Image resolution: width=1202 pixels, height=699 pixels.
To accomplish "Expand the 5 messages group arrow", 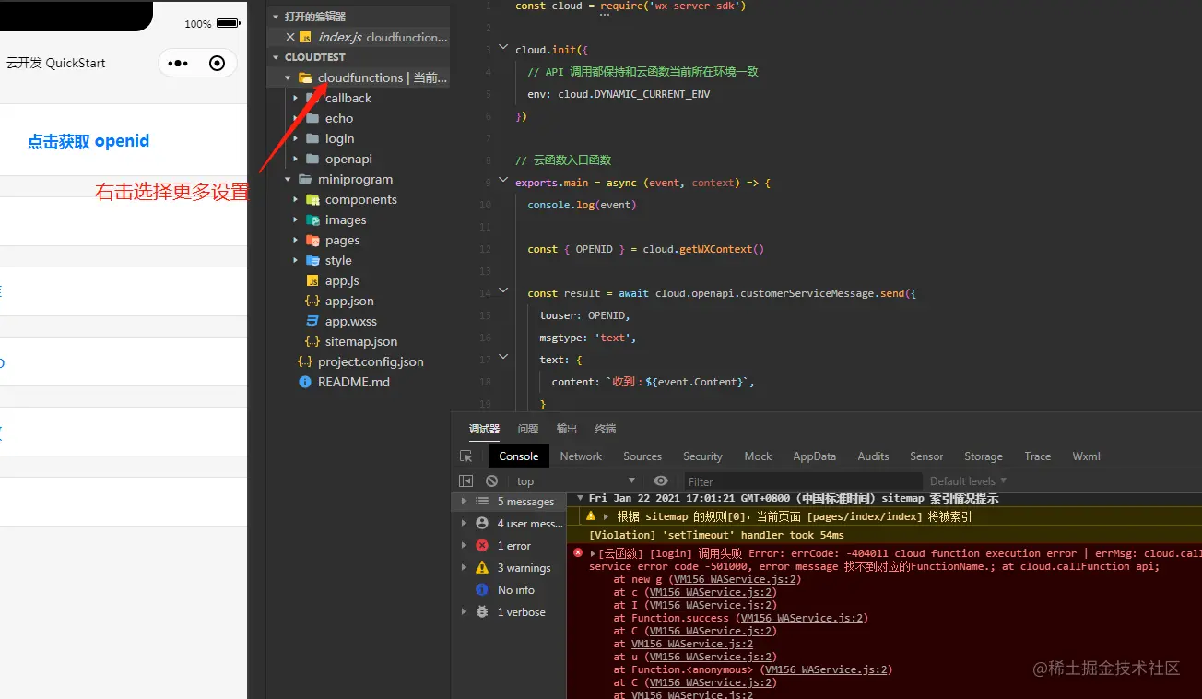I will [x=464, y=502].
